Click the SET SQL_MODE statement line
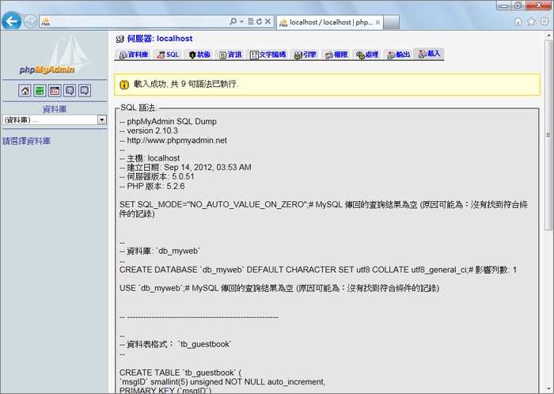 click(x=324, y=209)
